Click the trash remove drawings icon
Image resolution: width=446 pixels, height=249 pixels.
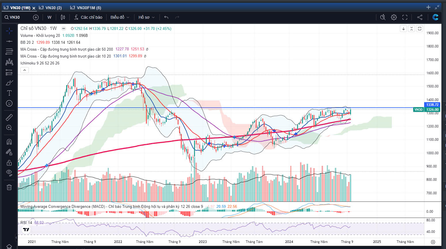(9, 187)
